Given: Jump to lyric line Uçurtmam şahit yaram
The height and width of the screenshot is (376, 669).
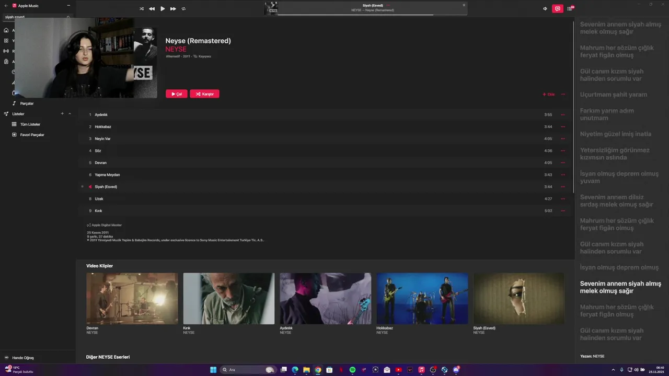Looking at the screenshot, I should 613,95.
